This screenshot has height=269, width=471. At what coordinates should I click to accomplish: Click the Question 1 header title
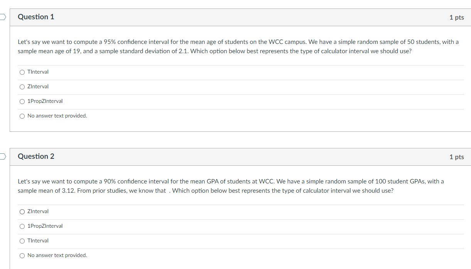click(x=36, y=17)
